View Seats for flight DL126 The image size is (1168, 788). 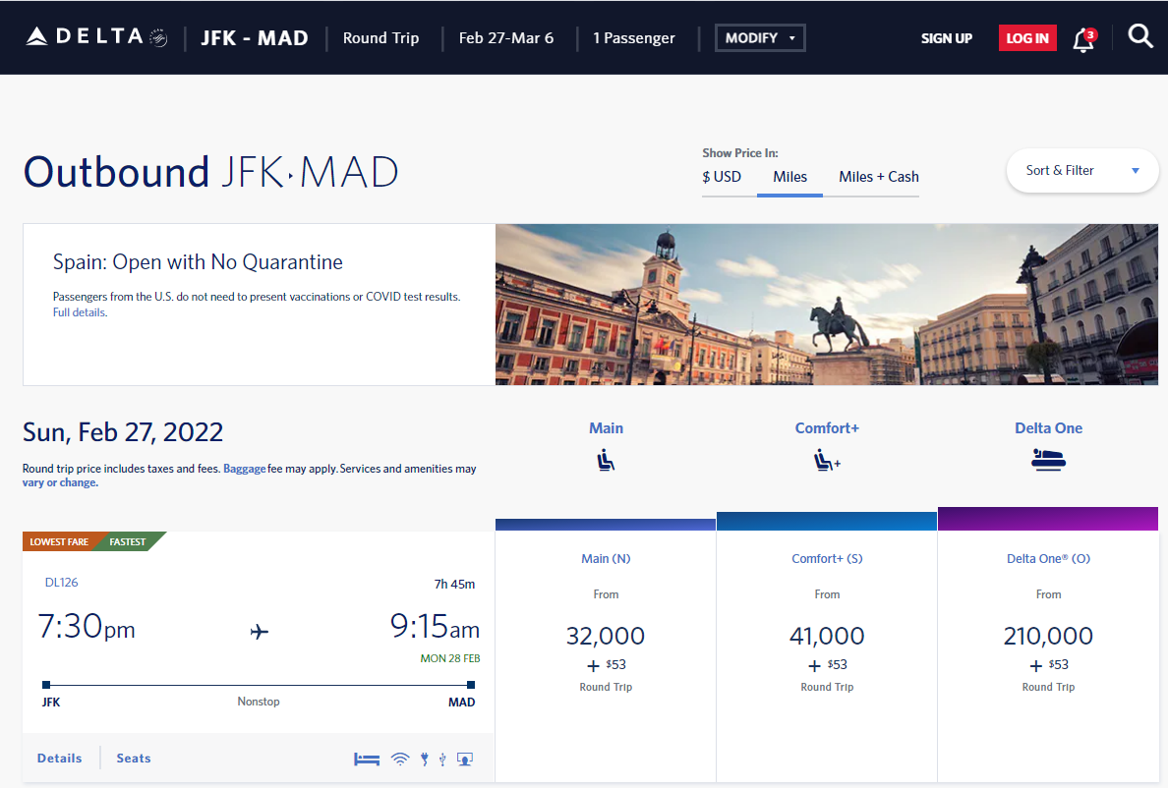134,759
